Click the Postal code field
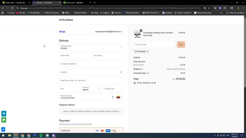246x138 pixels. point(113,89)
